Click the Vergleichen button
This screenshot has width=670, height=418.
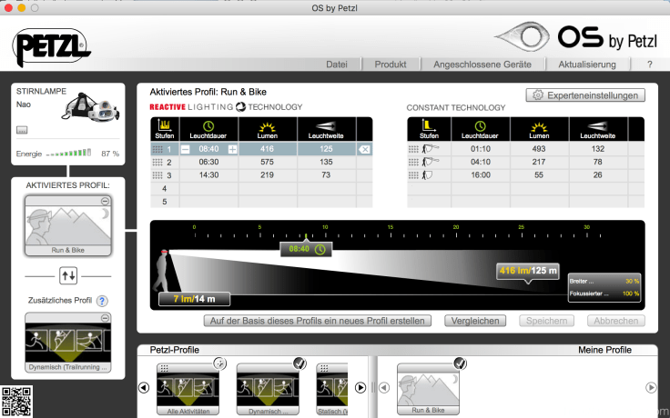pos(475,321)
